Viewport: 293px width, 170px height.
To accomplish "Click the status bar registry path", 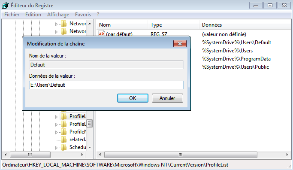I will [115, 165].
